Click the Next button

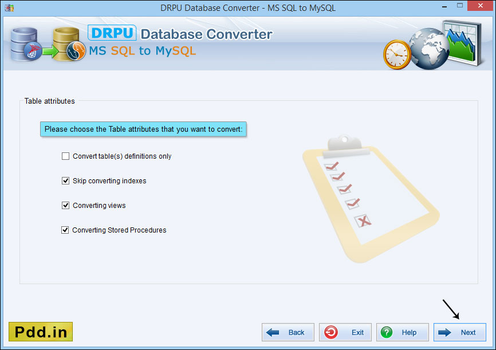click(459, 332)
